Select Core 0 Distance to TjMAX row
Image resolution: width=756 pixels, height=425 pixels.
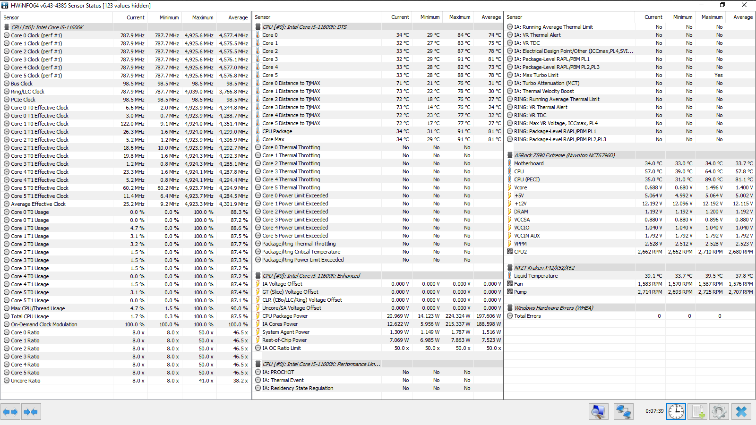click(x=378, y=83)
